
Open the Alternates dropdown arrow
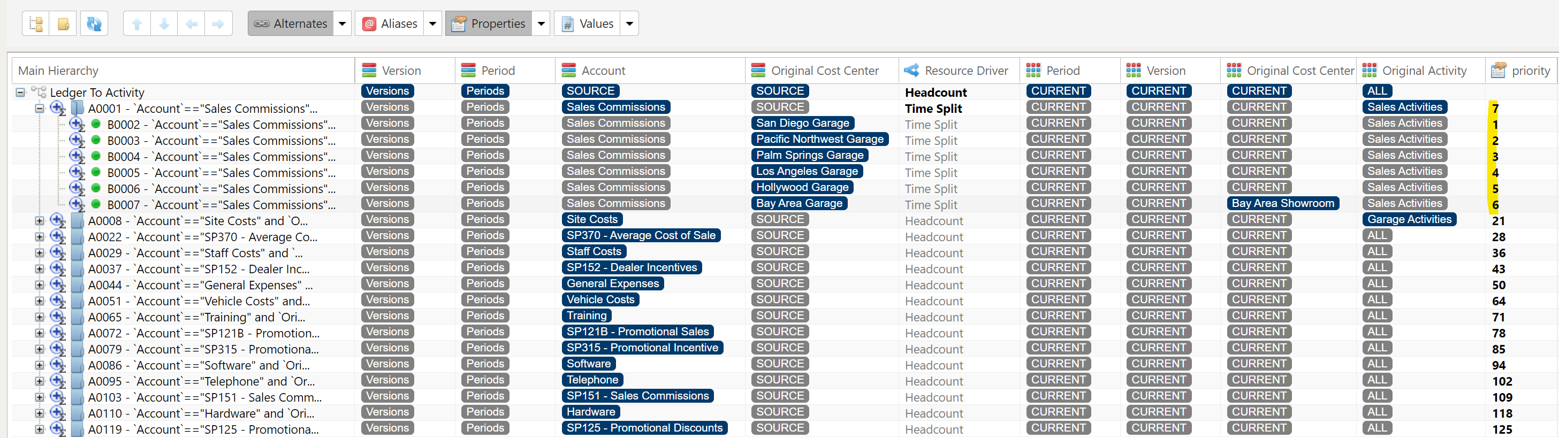point(343,24)
